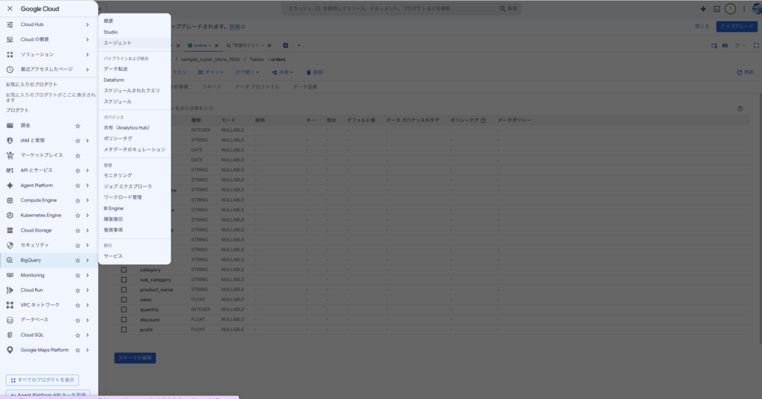
Task: Click the 最近アクセスしたページ clock icon
Action: coord(10,69)
